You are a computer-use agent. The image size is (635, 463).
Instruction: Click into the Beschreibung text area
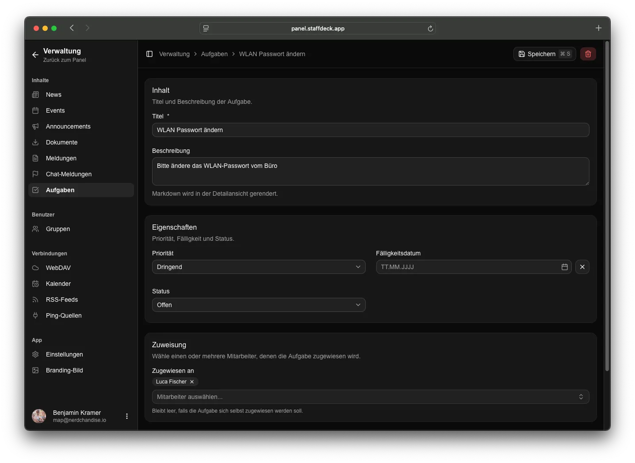[371, 171]
